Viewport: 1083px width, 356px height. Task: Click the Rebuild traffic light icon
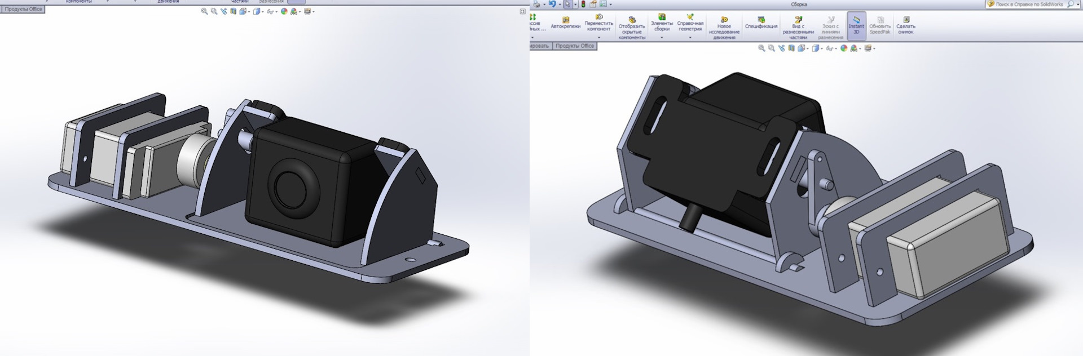point(583,5)
